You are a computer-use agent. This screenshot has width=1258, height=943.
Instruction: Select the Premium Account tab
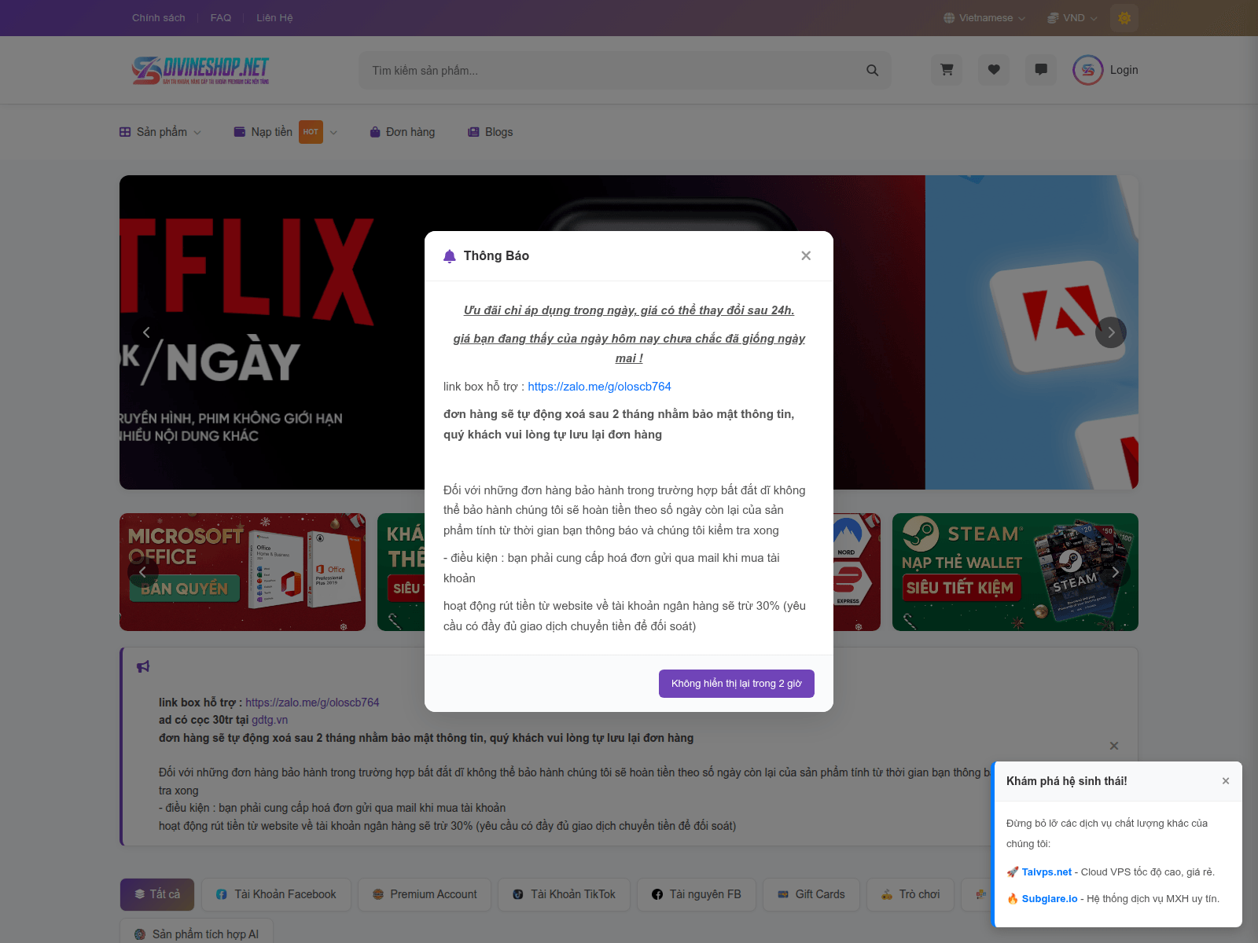click(425, 894)
